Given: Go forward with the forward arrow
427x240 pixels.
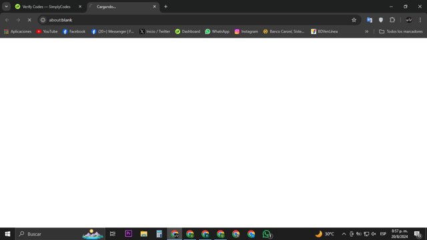Looking at the screenshot, I should click(x=18, y=20).
